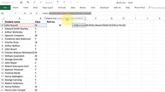The height and width of the screenshot is (92, 165).
Task: Confirm formula with the checkmark icon
Action: [x=31, y=13]
